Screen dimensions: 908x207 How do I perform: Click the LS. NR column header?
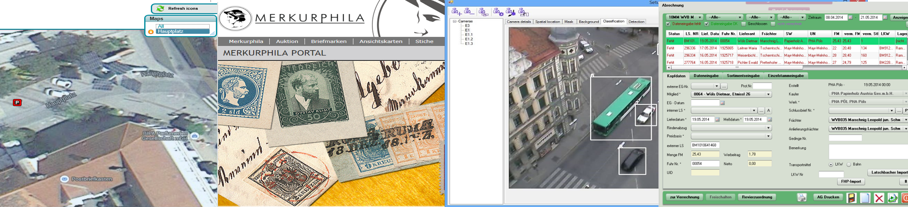tap(691, 34)
